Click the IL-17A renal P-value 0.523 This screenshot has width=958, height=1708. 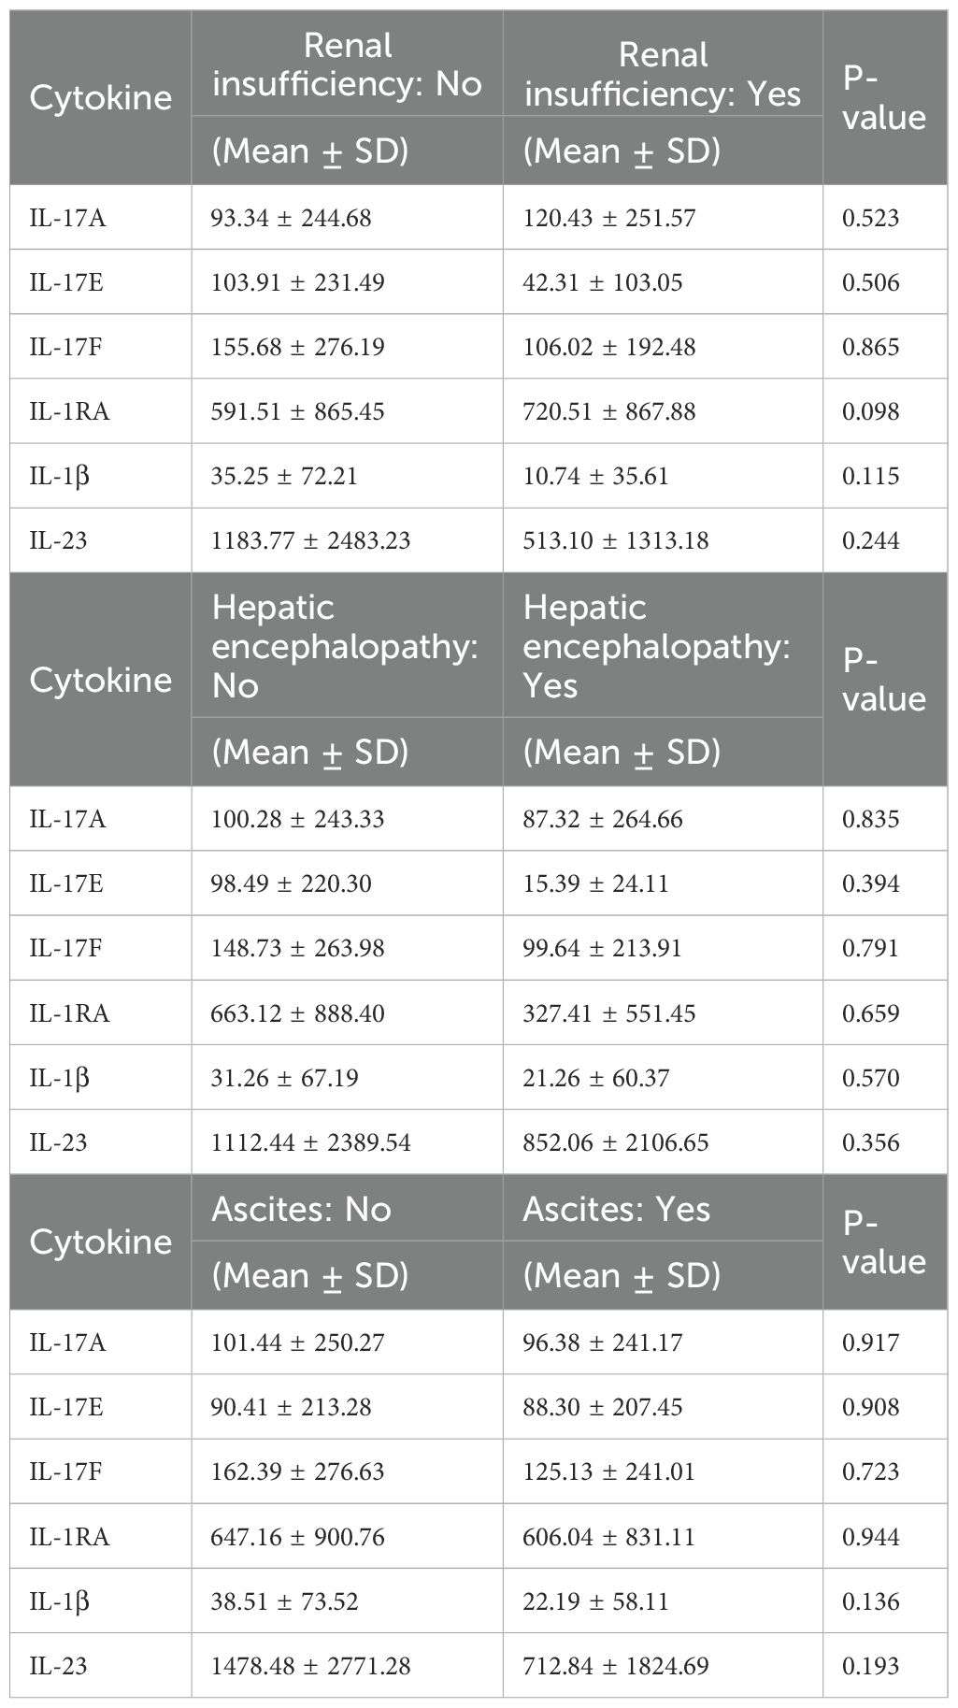[870, 218]
